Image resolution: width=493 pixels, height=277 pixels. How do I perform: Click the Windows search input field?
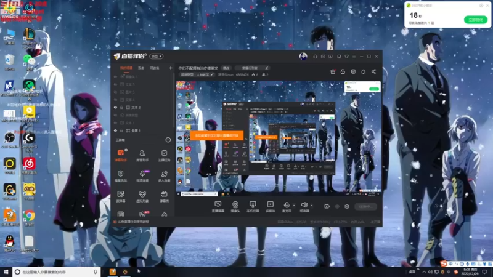[x=57, y=272]
